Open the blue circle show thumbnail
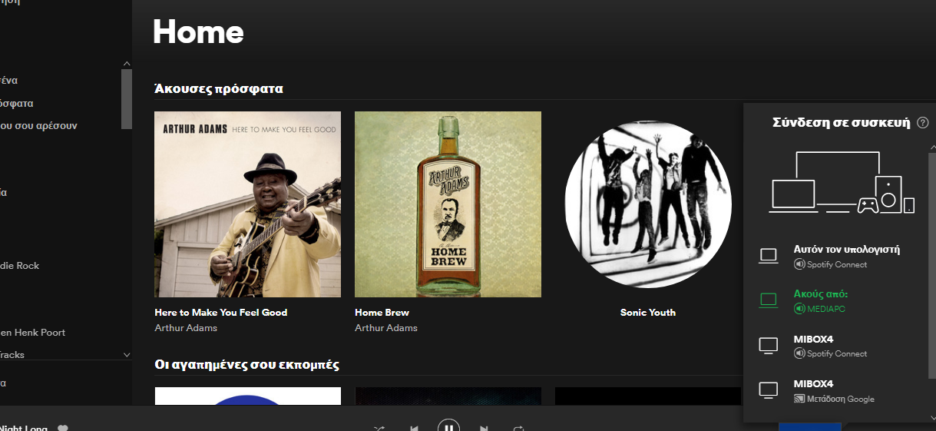The height and width of the screenshot is (431, 936). (248, 396)
